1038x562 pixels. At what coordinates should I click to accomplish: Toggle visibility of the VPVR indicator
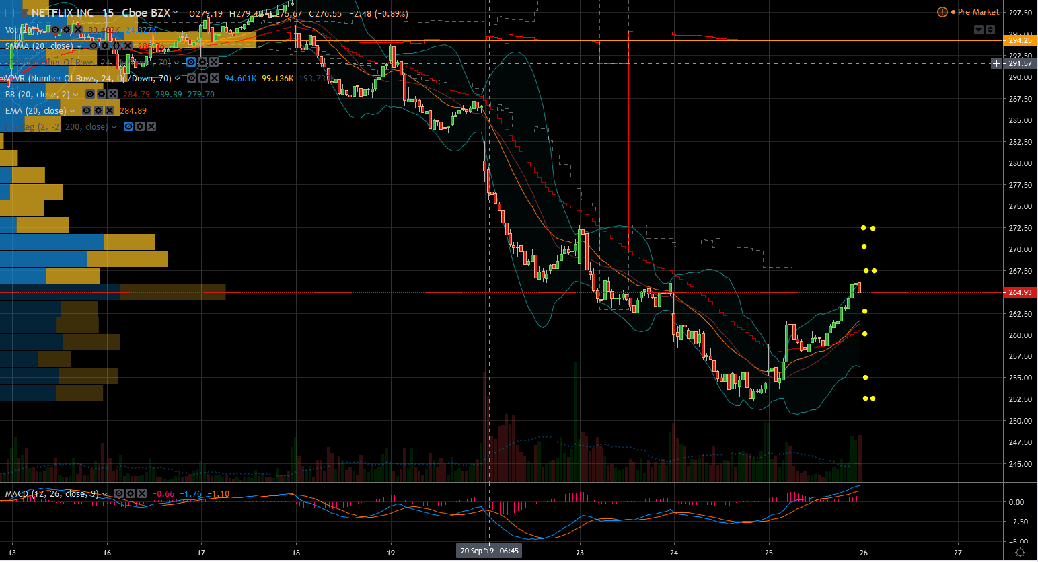191,78
